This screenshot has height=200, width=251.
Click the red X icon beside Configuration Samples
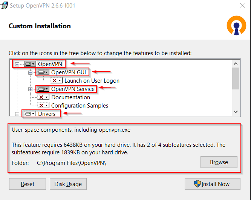tap(43, 105)
